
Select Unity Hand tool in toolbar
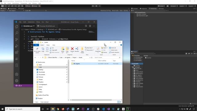pyautogui.click(x=2, y=6)
